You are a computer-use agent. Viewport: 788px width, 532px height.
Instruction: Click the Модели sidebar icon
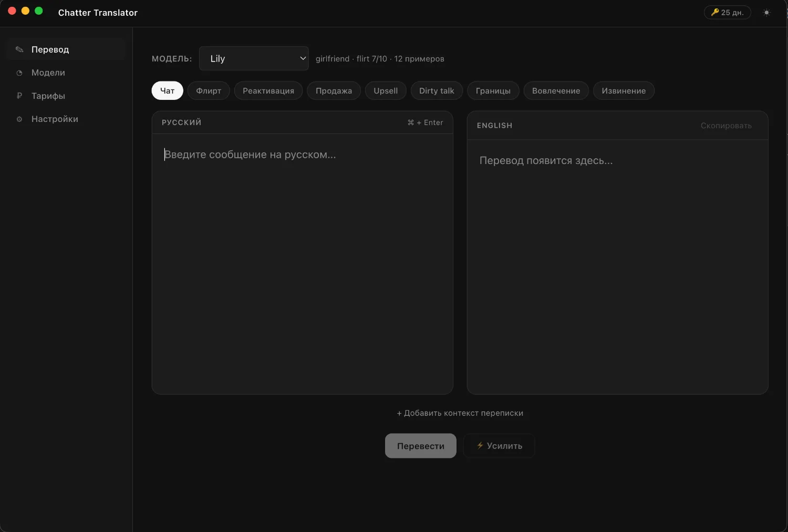click(19, 73)
